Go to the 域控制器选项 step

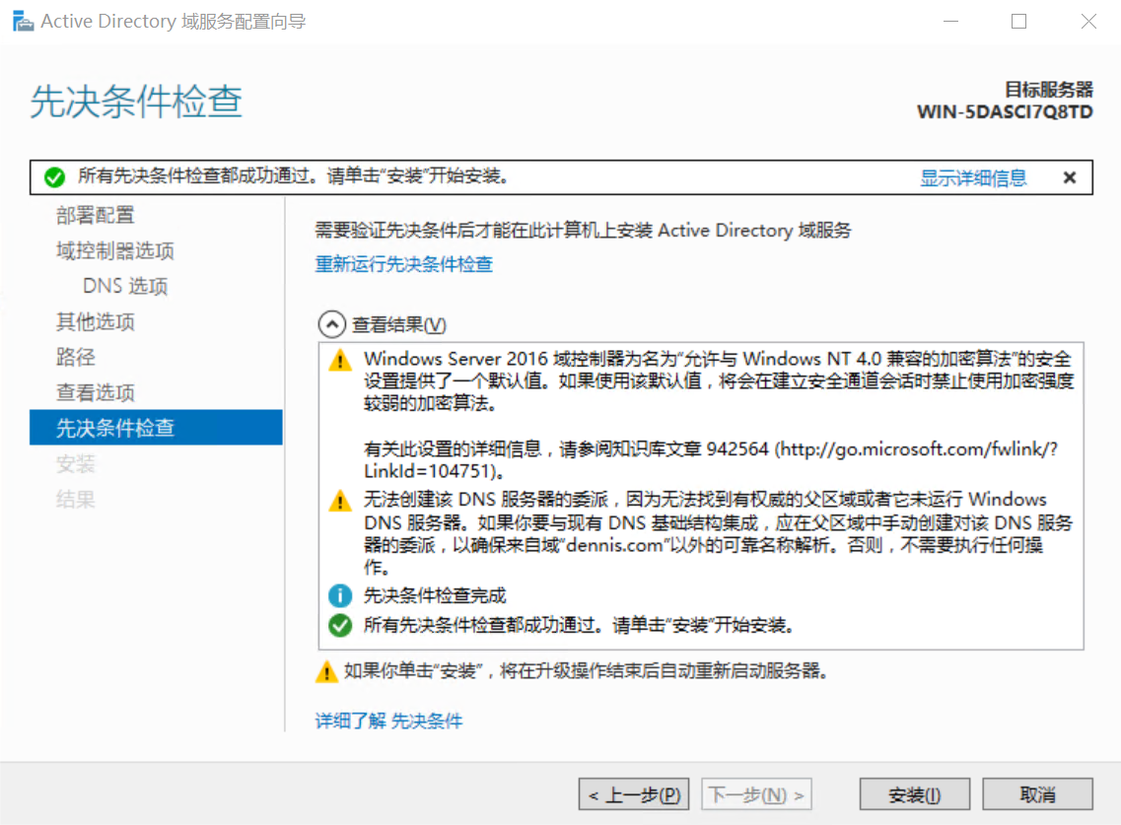pyautogui.click(x=115, y=251)
